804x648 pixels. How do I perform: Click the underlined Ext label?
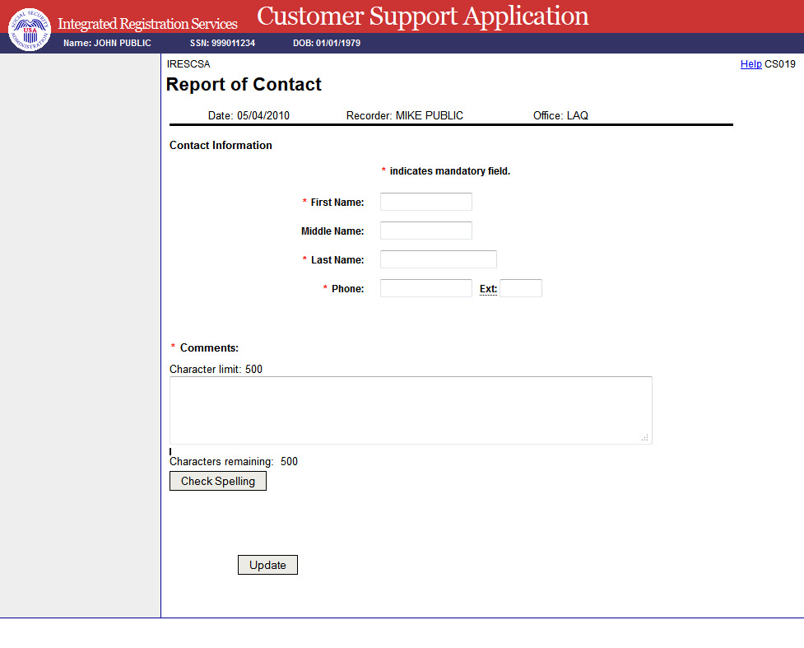pyautogui.click(x=488, y=289)
